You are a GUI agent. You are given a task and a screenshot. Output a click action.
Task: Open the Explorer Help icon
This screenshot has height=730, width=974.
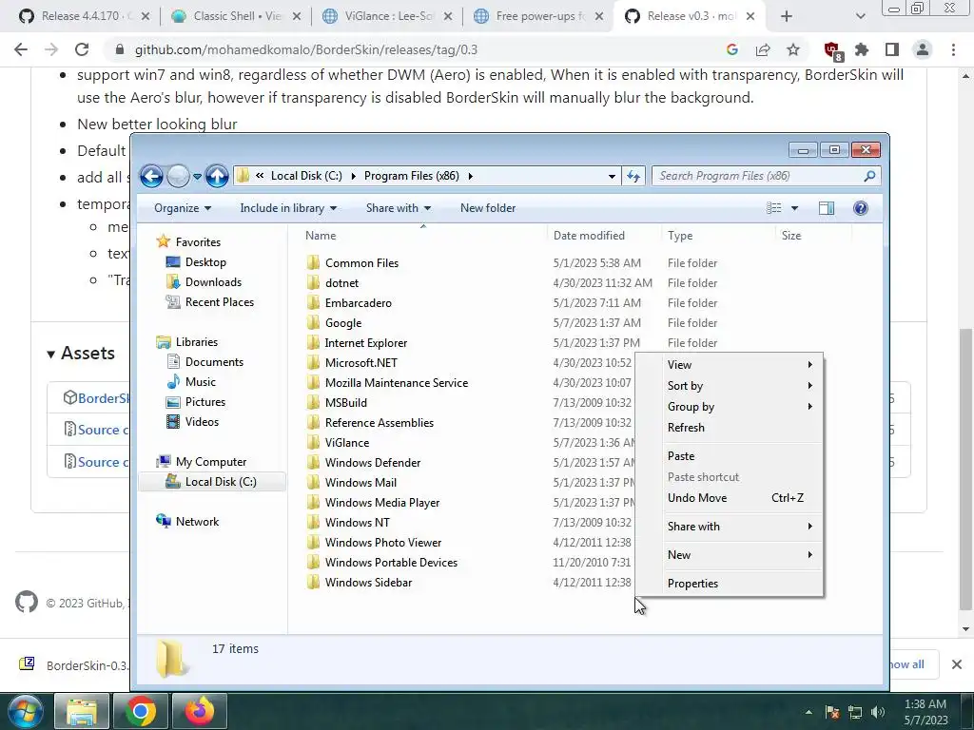pyautogui.click(x=860, y=208)
